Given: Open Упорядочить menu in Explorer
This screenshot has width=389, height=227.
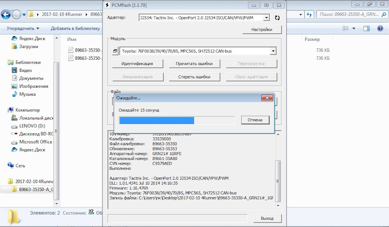Looking at the screenshot, I should [x=23, y=28].
